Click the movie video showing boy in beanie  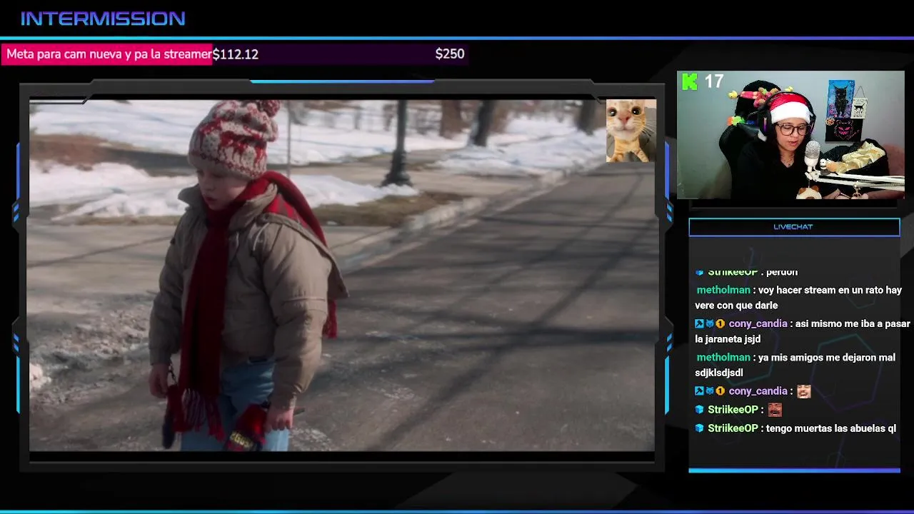coord(341,275)
